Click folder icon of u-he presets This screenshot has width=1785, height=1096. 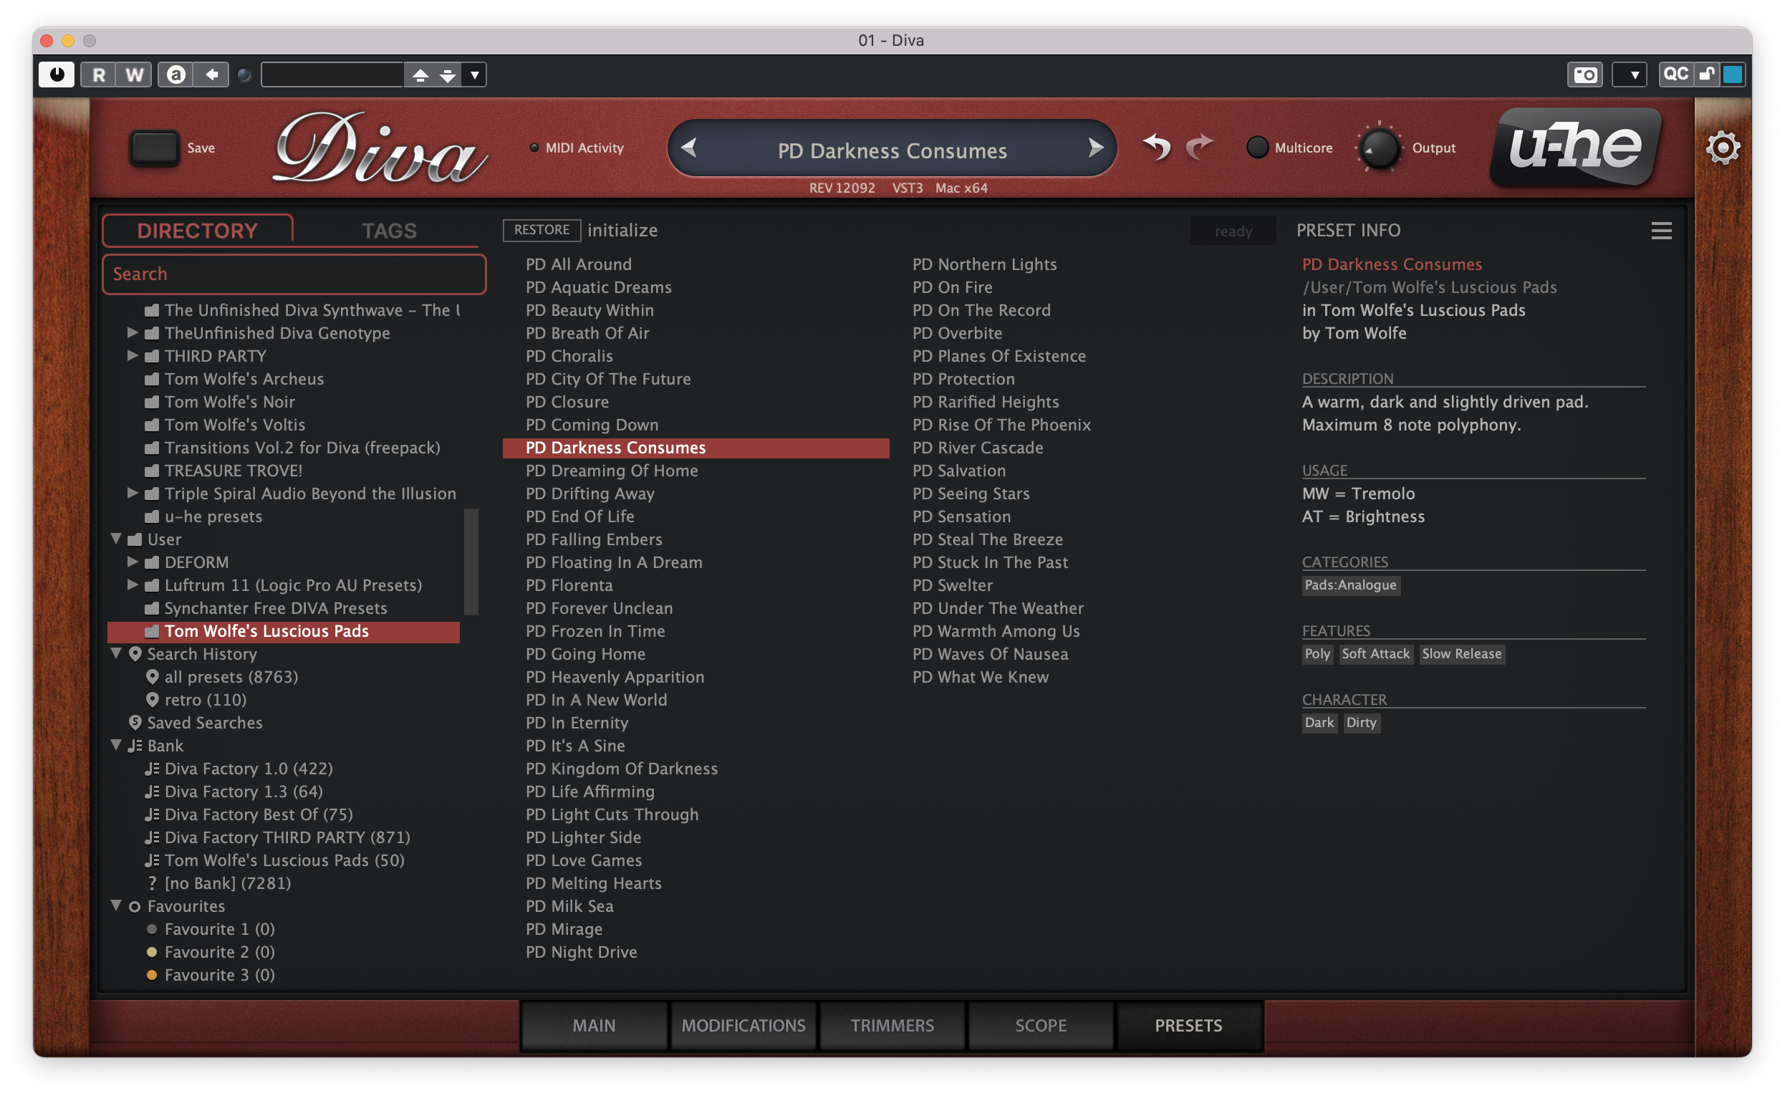point(151,516)
